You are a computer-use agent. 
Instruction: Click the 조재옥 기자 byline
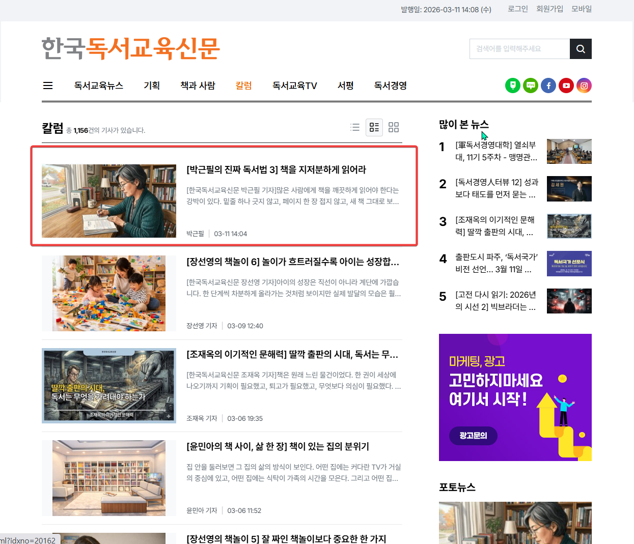point(202,418)
